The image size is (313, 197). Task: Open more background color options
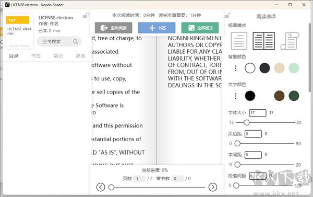coord(236,68)
